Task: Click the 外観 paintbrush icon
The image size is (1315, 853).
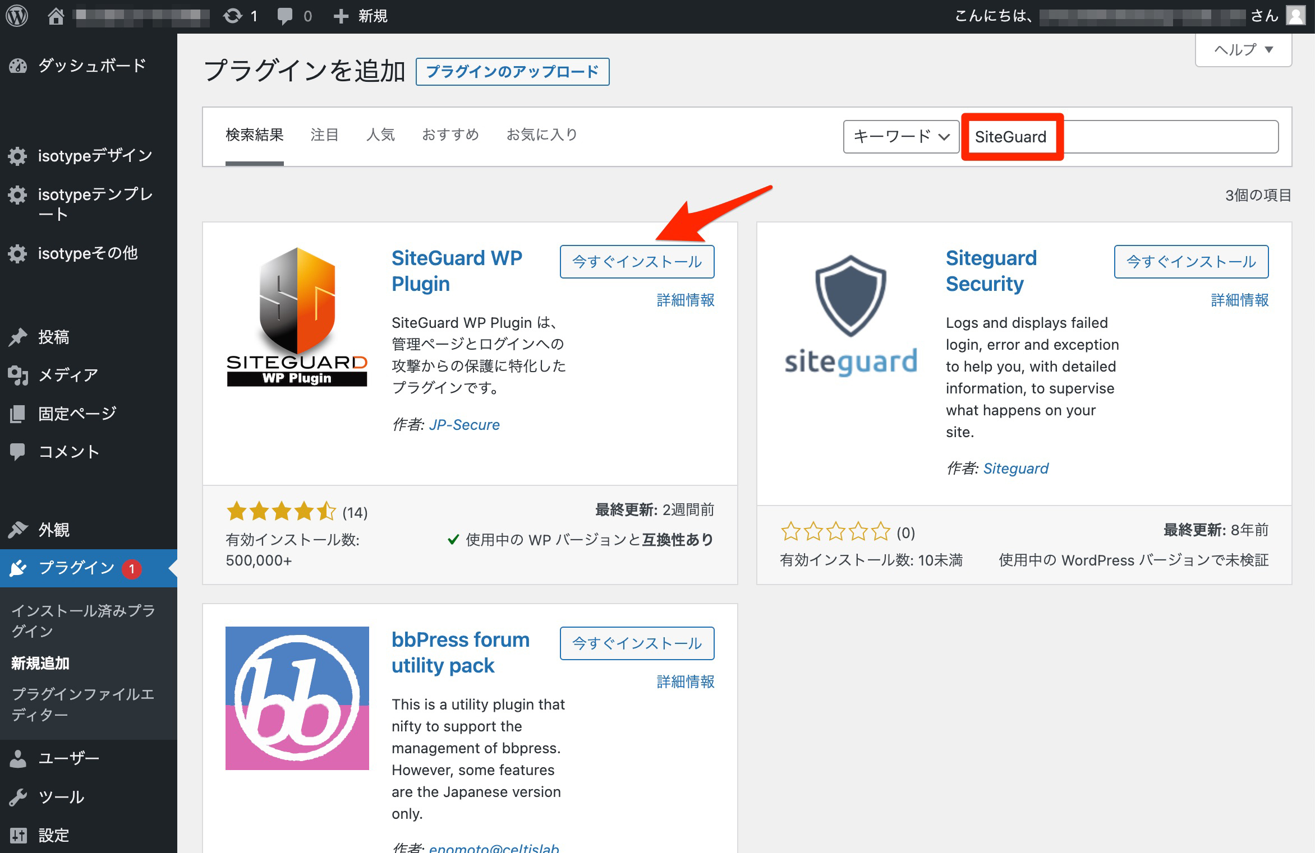Action: coord(18,529)
